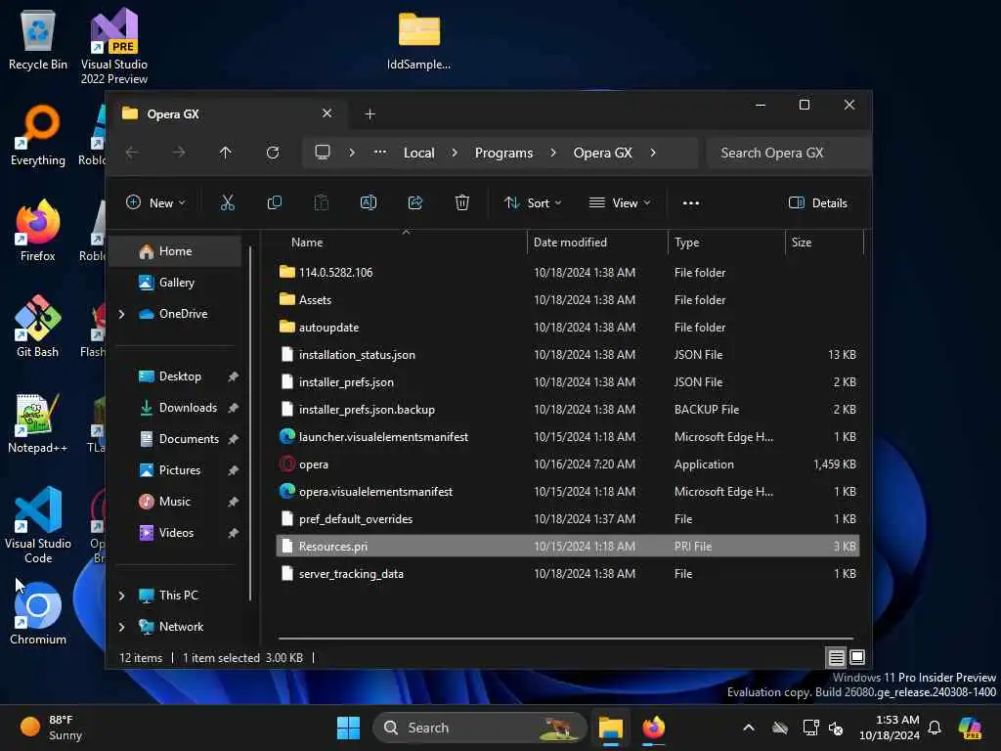Open Everything search desktop shortcut

click(38, 135)
